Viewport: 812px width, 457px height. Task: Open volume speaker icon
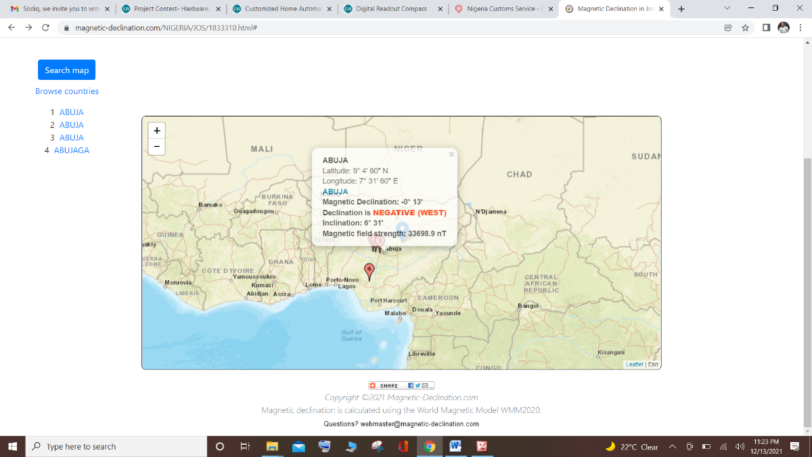(740, 446)
